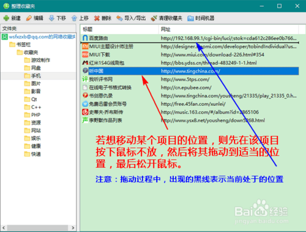Select the 红米1S4G线刷包 bookmark
The width and height of the screenshot is (306, 232).
[190, 63]
